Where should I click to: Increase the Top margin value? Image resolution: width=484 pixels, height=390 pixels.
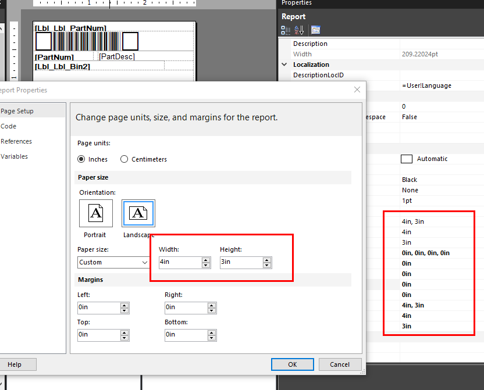pos(124,332)
